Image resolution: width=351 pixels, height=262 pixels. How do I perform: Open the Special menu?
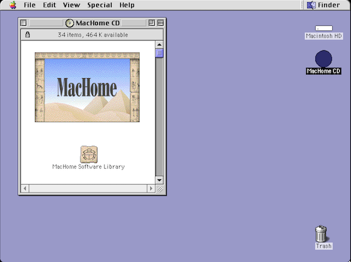click(100, 5)
